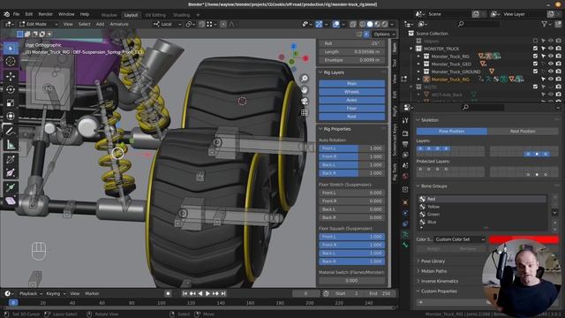
Task: Toggle selectability of orange Monster_Truck_RIG armature
Action: pyautogui.click(x=543, y=79)
